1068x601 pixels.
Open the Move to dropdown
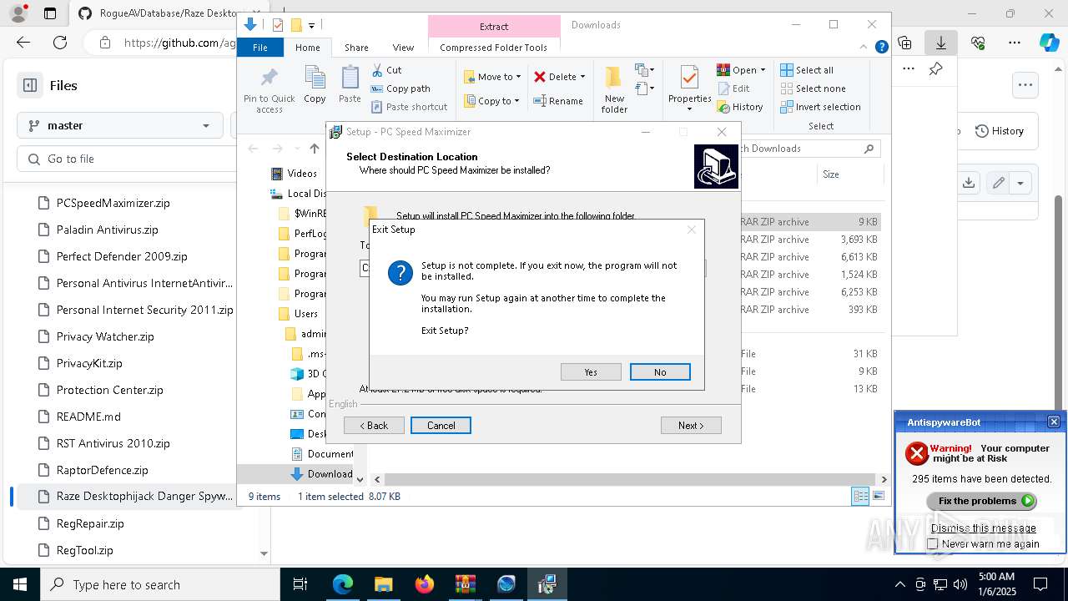coord(492,77)
